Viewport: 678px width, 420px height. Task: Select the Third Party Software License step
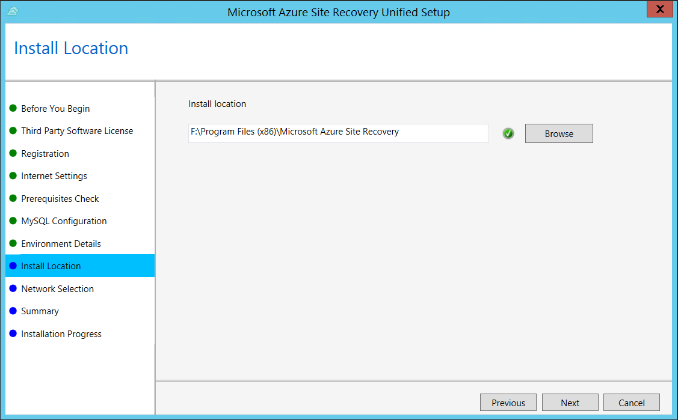click(77, 131)
